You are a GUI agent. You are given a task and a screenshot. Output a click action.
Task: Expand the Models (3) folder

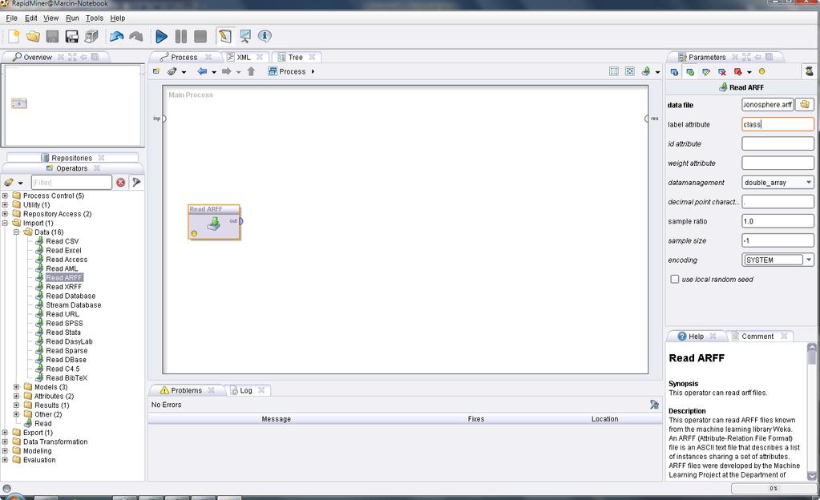click(16, 387)
